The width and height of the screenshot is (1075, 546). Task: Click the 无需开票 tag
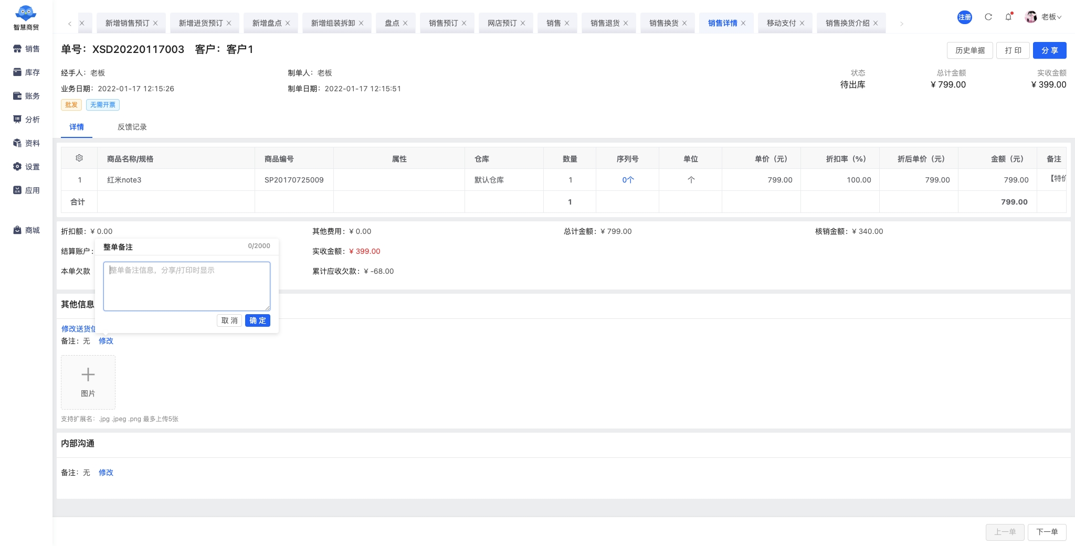[x=103, y=105]
